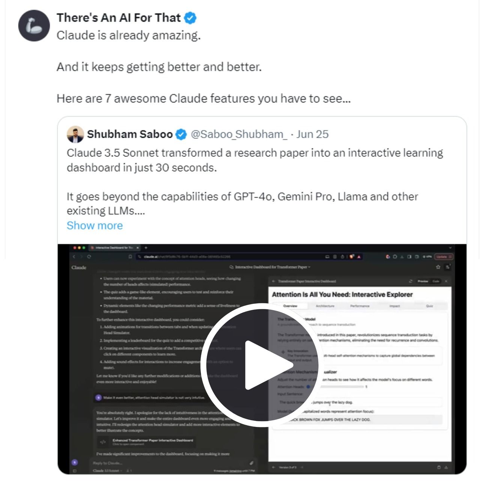Click verified badge next to Shubham Saboo
The width and height of the screenshot is (485, 499).
click(181, 134)
